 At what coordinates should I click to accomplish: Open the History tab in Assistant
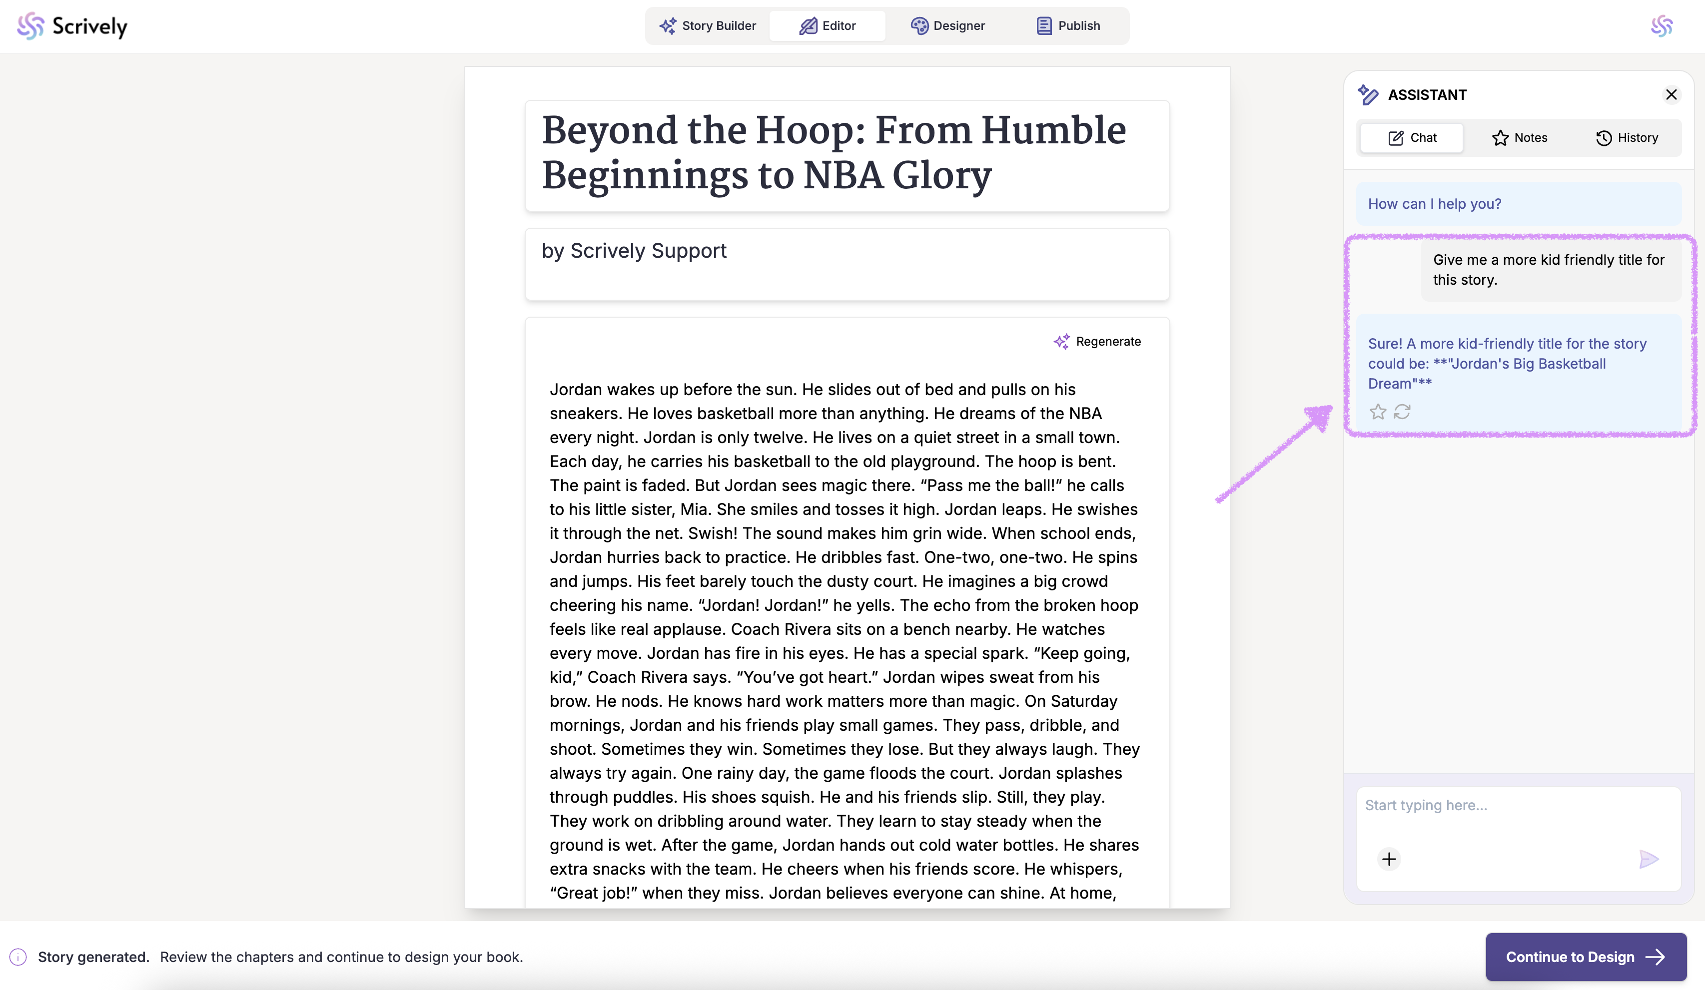[x=1627, y=138]
